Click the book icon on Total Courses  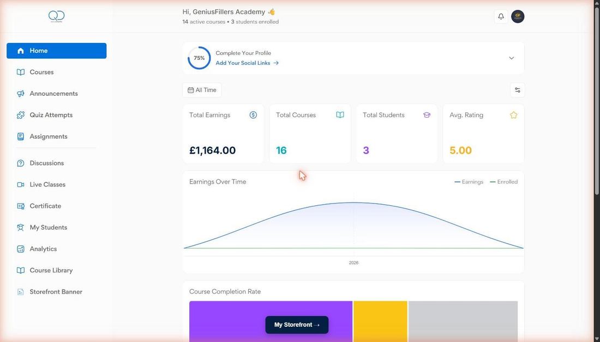pos(340,115)
